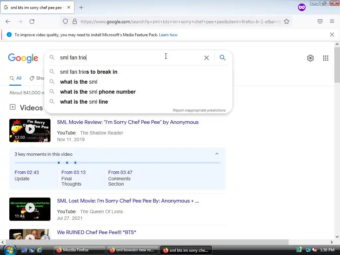Open a new browser tab

click(81, 8)
